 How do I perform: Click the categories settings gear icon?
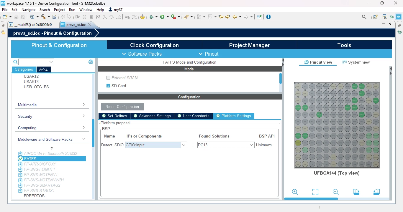pos(91,62)
